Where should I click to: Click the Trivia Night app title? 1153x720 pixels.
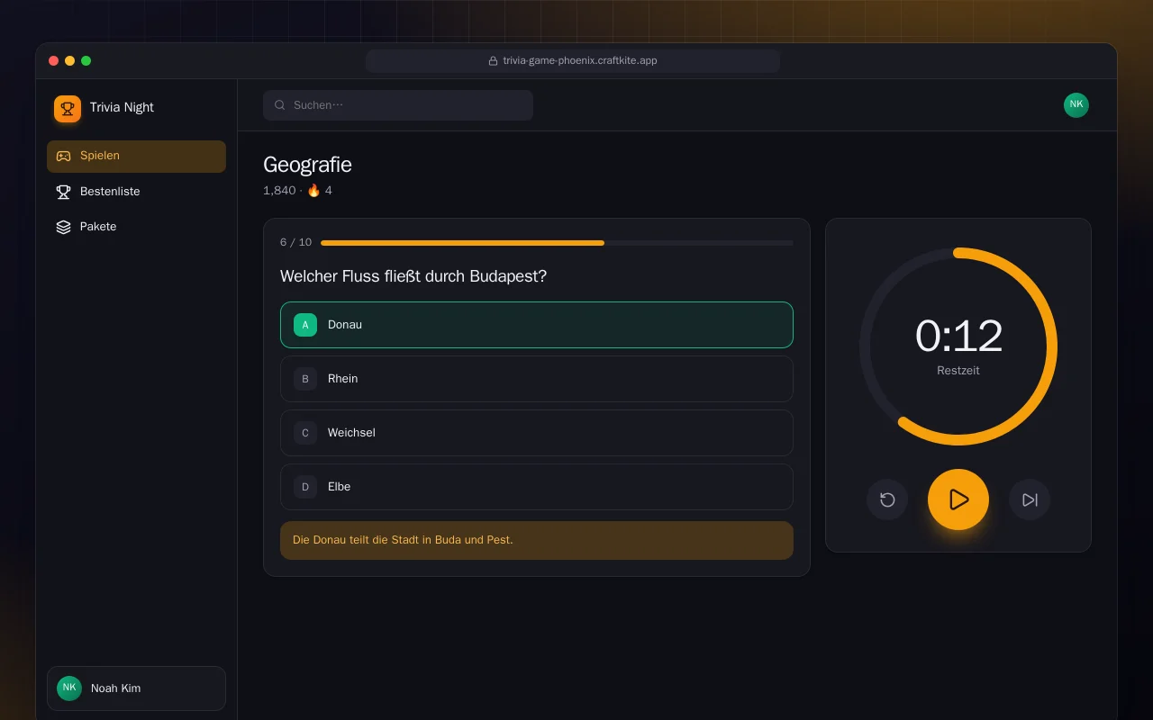click(122, 107)
